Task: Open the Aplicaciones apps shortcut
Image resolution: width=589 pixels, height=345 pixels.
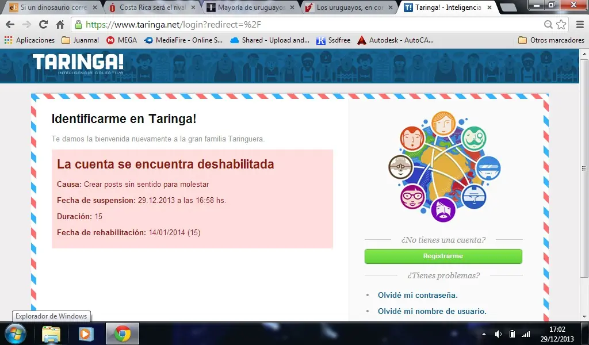Action: click(30, 40)
